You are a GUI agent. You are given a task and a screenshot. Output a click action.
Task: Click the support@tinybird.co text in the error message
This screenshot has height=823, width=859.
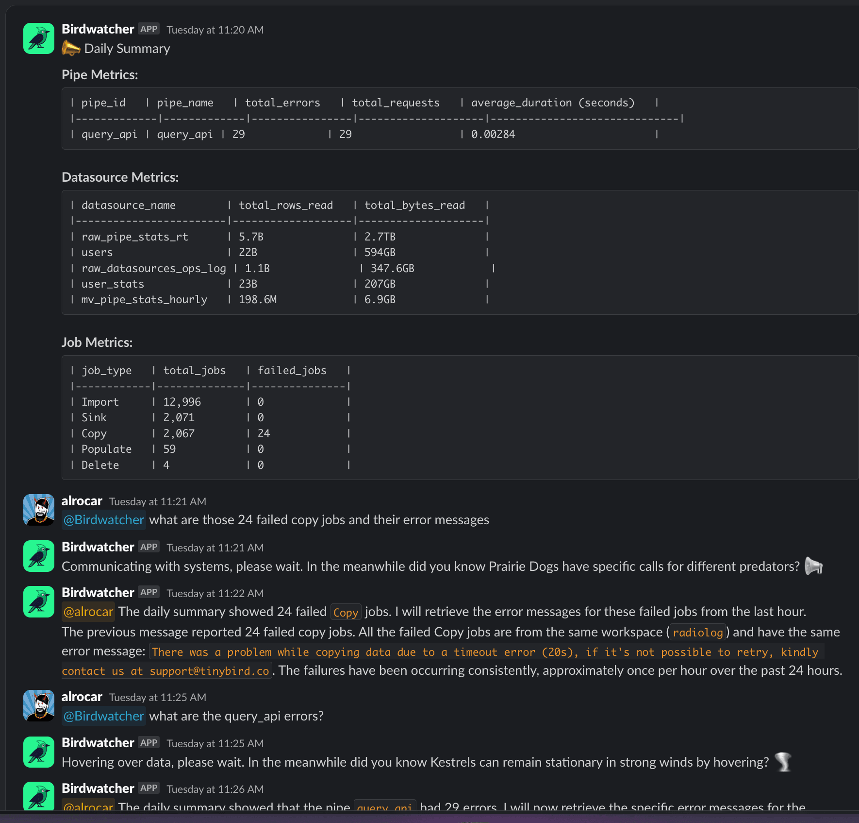pyautogui.click(x=209, y=671)
